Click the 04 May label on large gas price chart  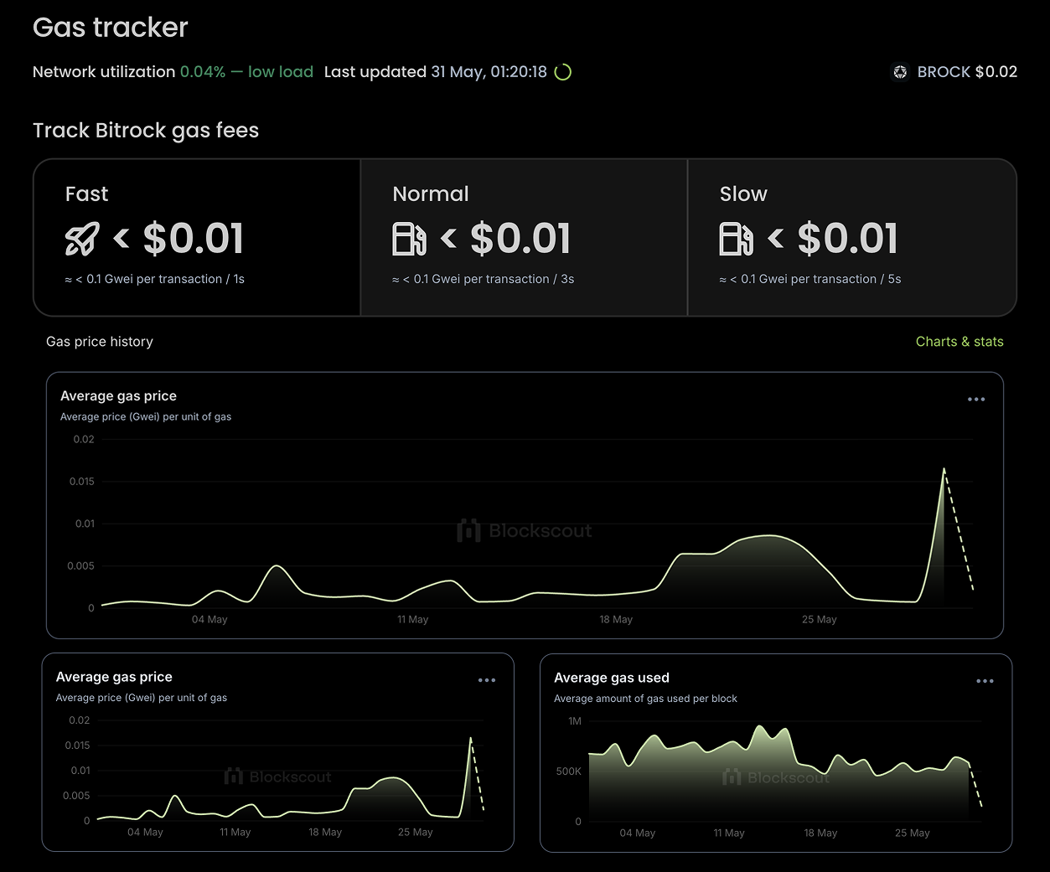209,620
